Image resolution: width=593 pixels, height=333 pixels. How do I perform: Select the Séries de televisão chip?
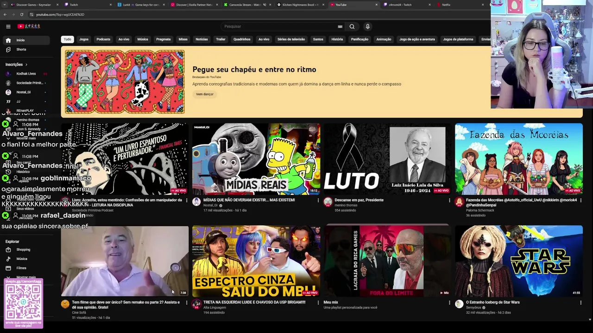291,39
